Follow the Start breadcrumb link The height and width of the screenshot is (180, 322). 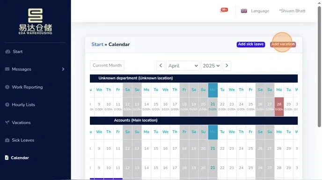tap(97, 45)
